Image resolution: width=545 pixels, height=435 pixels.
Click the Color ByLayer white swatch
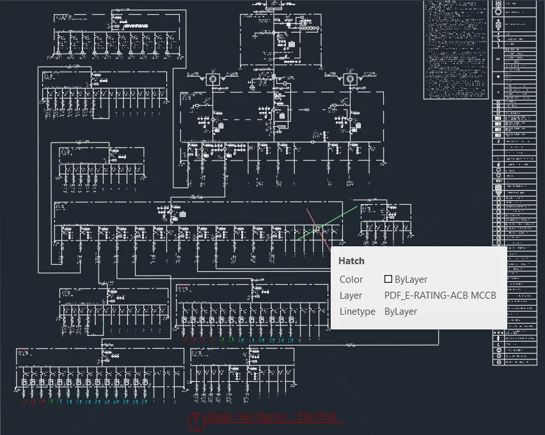point(388,279)
